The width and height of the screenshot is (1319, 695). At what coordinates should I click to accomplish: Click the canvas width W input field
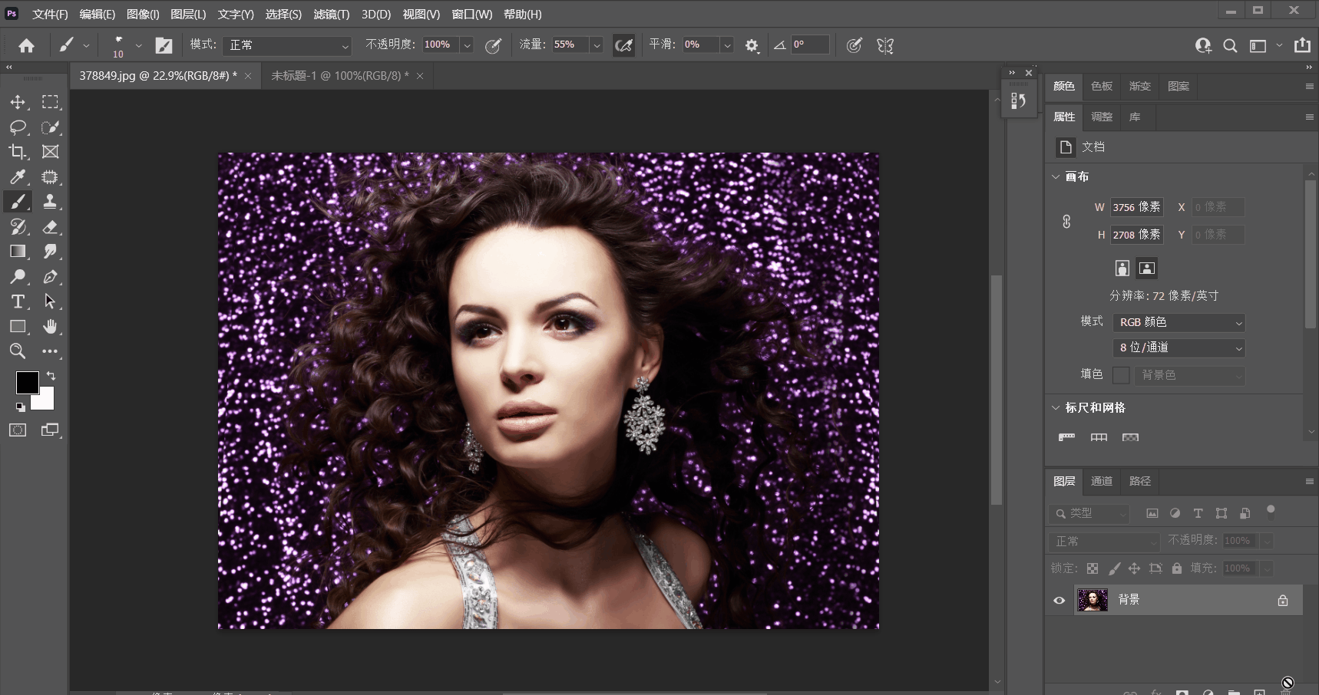(x=1136, y=207)
